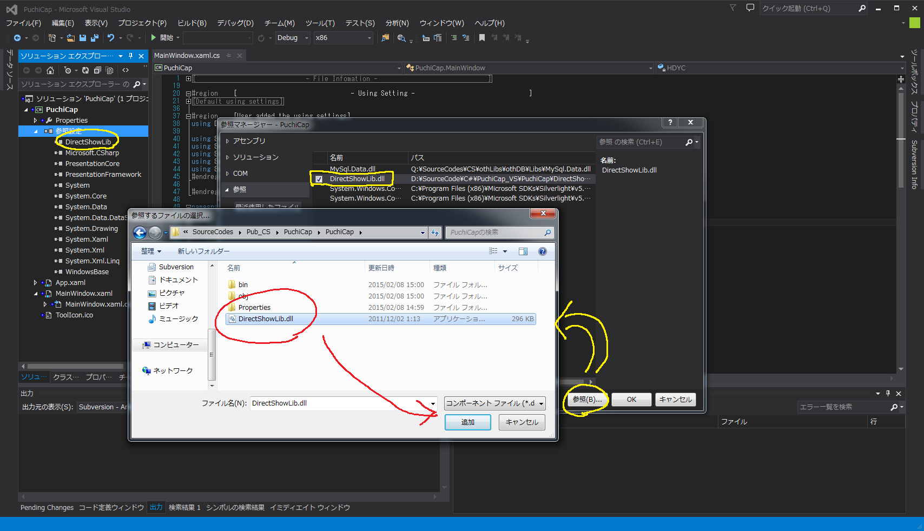Click the Open File folder icon in toolbar

[x=71, y=38]
